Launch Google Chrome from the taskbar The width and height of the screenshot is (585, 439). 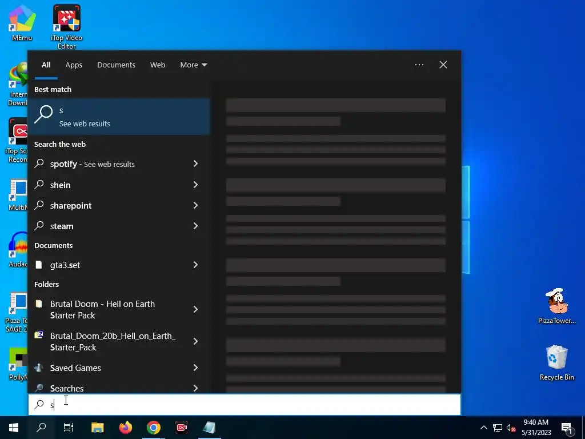(x=153, y=428)
